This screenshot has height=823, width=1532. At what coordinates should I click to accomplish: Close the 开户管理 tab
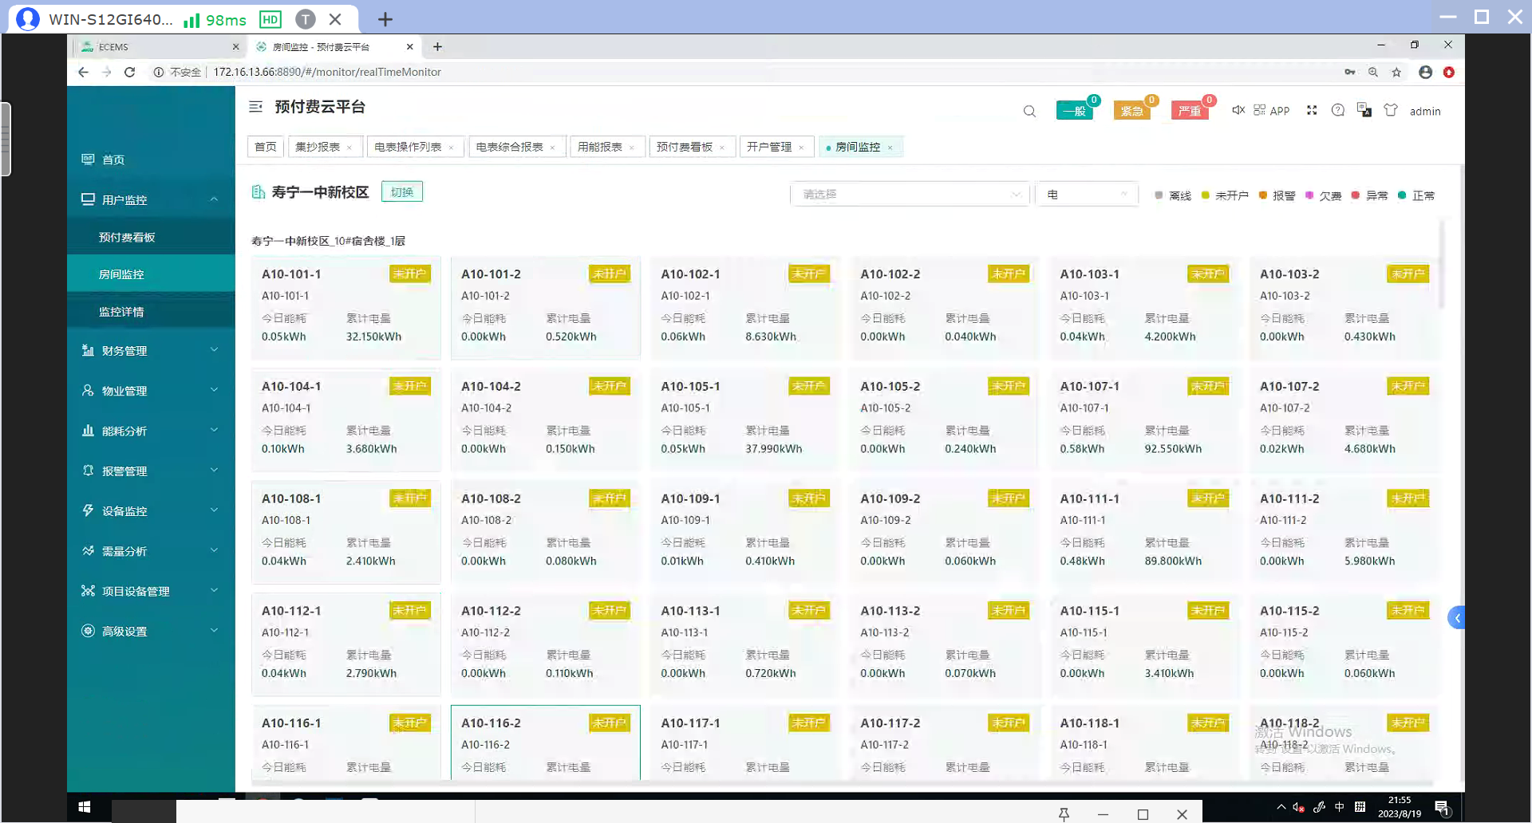[x=801, y=148]
